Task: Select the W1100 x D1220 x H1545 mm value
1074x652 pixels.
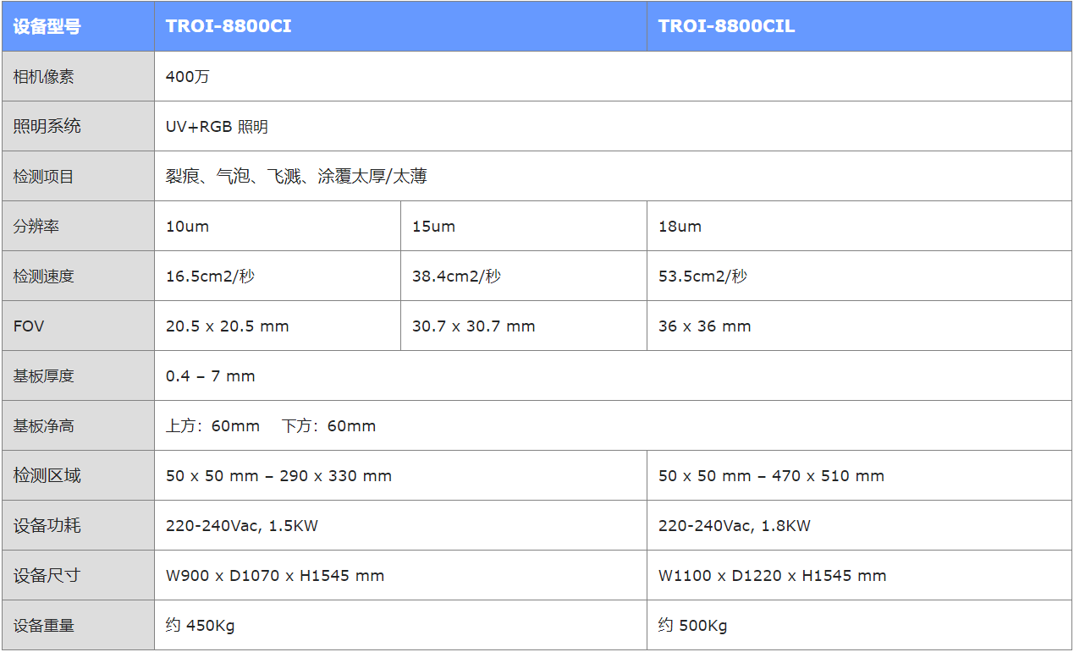Action: (773, 576)
